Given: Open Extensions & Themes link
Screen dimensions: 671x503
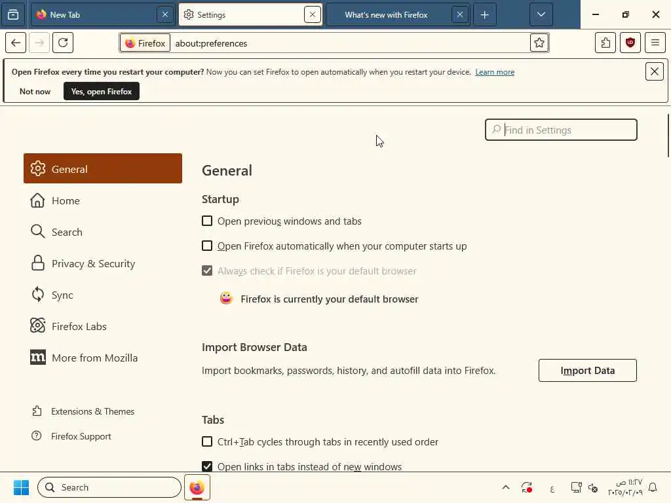Looking at the screenshot, I should tap(83, 411).
